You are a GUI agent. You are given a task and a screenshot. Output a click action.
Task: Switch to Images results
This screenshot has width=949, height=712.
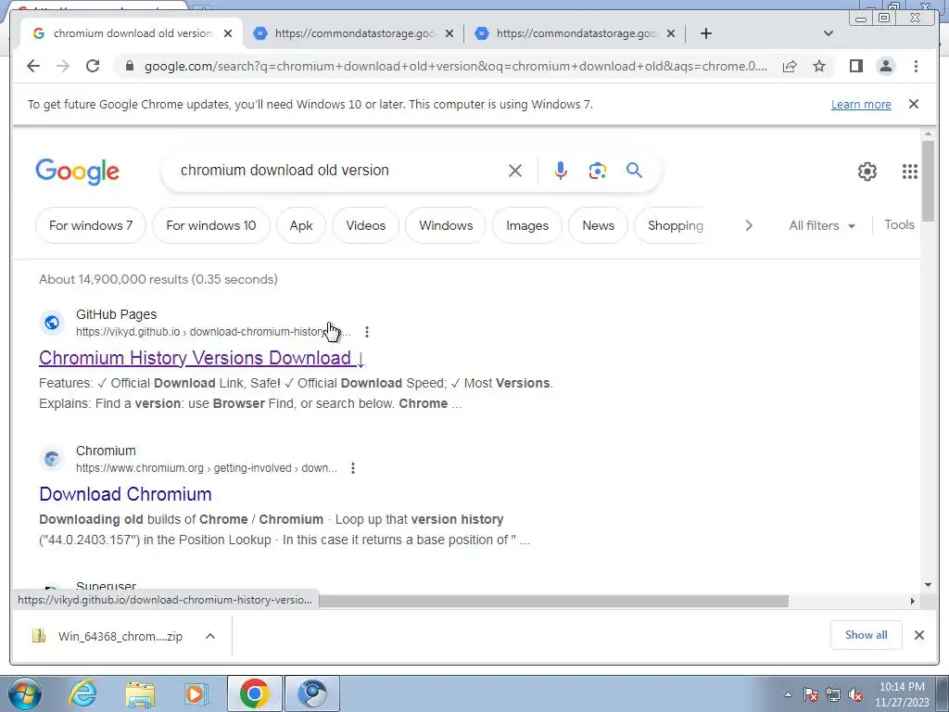pyautogui.click(x=527, y=225)
